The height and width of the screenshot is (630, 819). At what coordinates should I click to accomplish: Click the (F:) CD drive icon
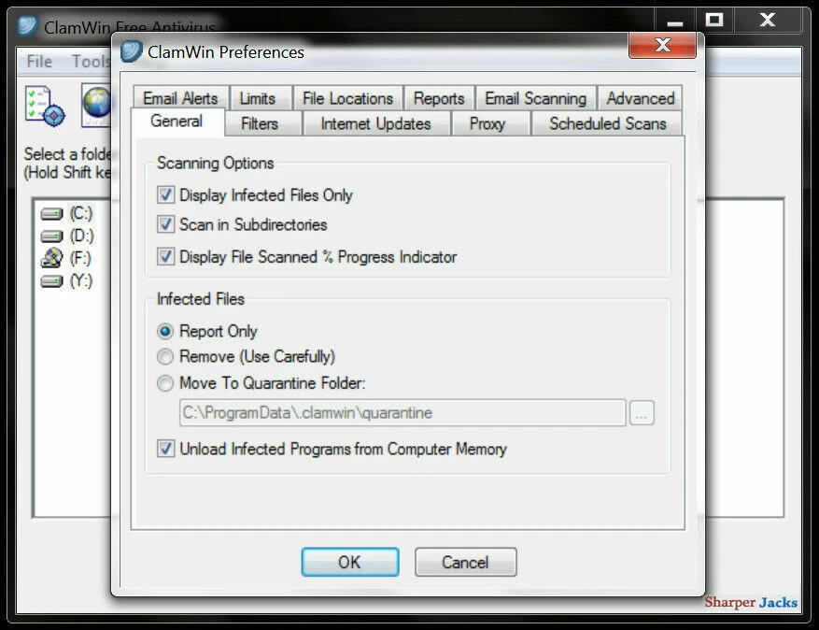click(x=51, y=259)
